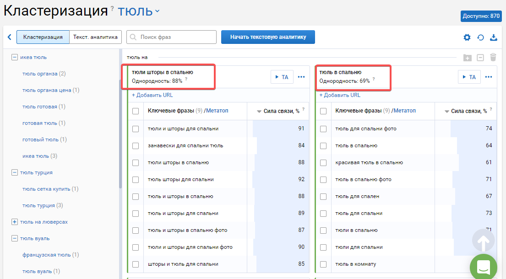
Task: Open the chat support widget
Action: point(484,267)
